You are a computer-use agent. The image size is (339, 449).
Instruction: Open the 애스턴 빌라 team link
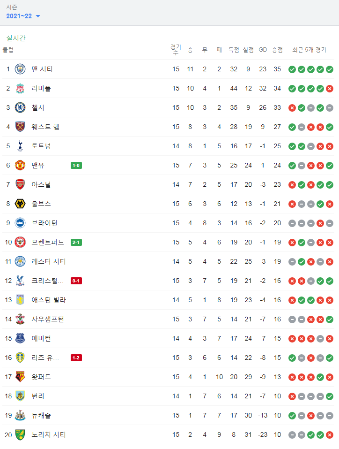click(x=49, y=300)
